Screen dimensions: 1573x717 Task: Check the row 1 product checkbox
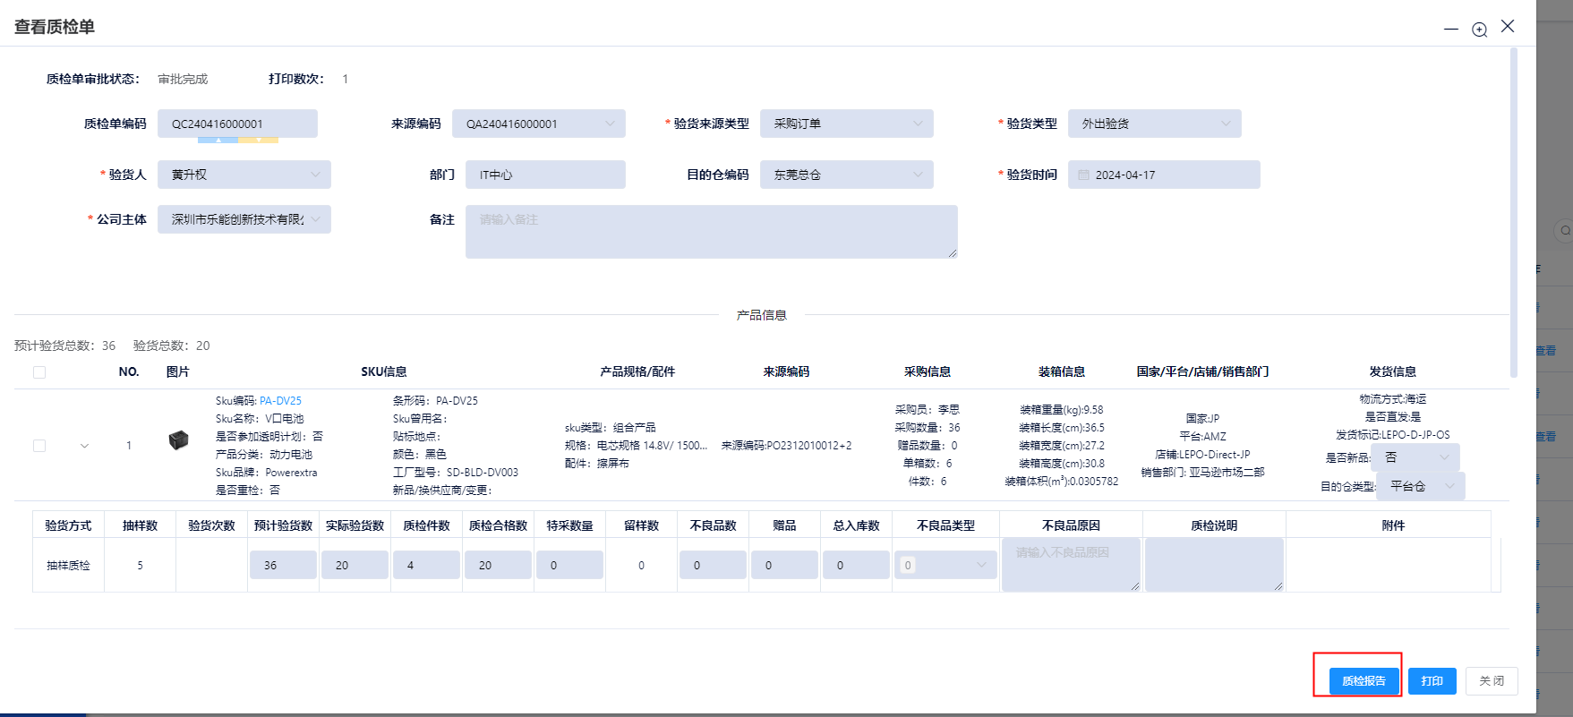[39, 446]
